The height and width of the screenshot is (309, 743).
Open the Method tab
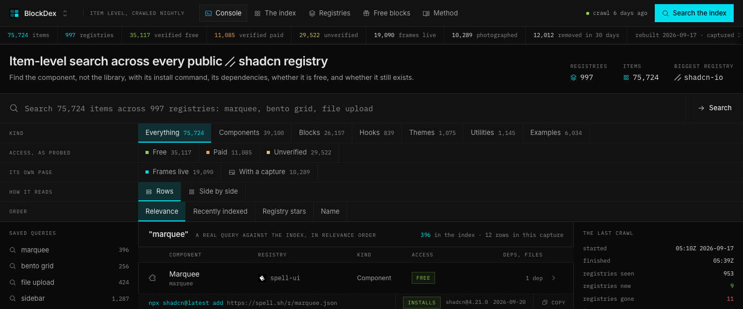pos(440,13)
